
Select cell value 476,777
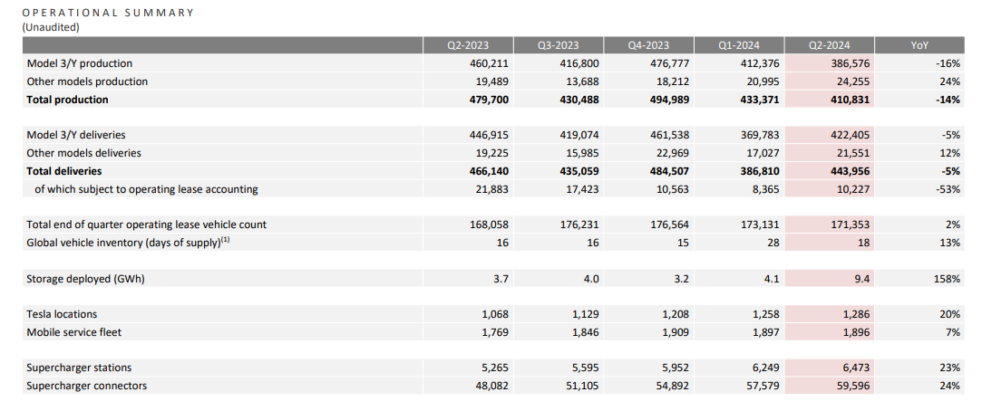tap(668, 63)
